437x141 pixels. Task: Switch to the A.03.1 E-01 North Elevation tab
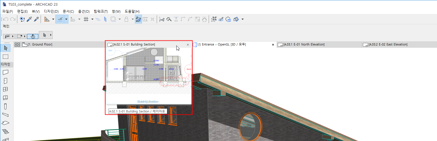[304, 45]
